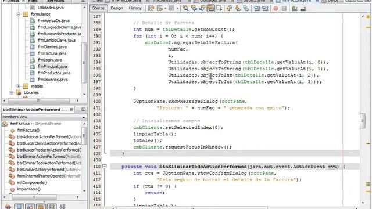Switch to Design view
Image resolution: width=372 pixels, height=209 pixels.
116,8
